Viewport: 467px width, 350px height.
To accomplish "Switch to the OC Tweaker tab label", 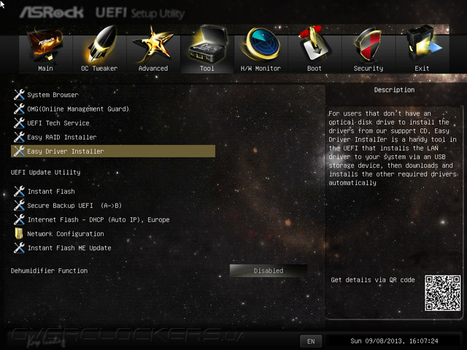I will 99,69.
